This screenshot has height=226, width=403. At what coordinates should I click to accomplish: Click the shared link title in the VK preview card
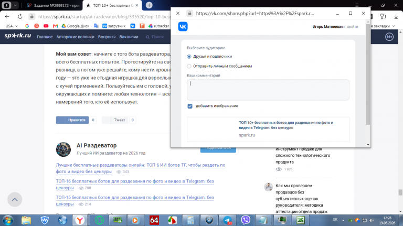click(286, 125)
